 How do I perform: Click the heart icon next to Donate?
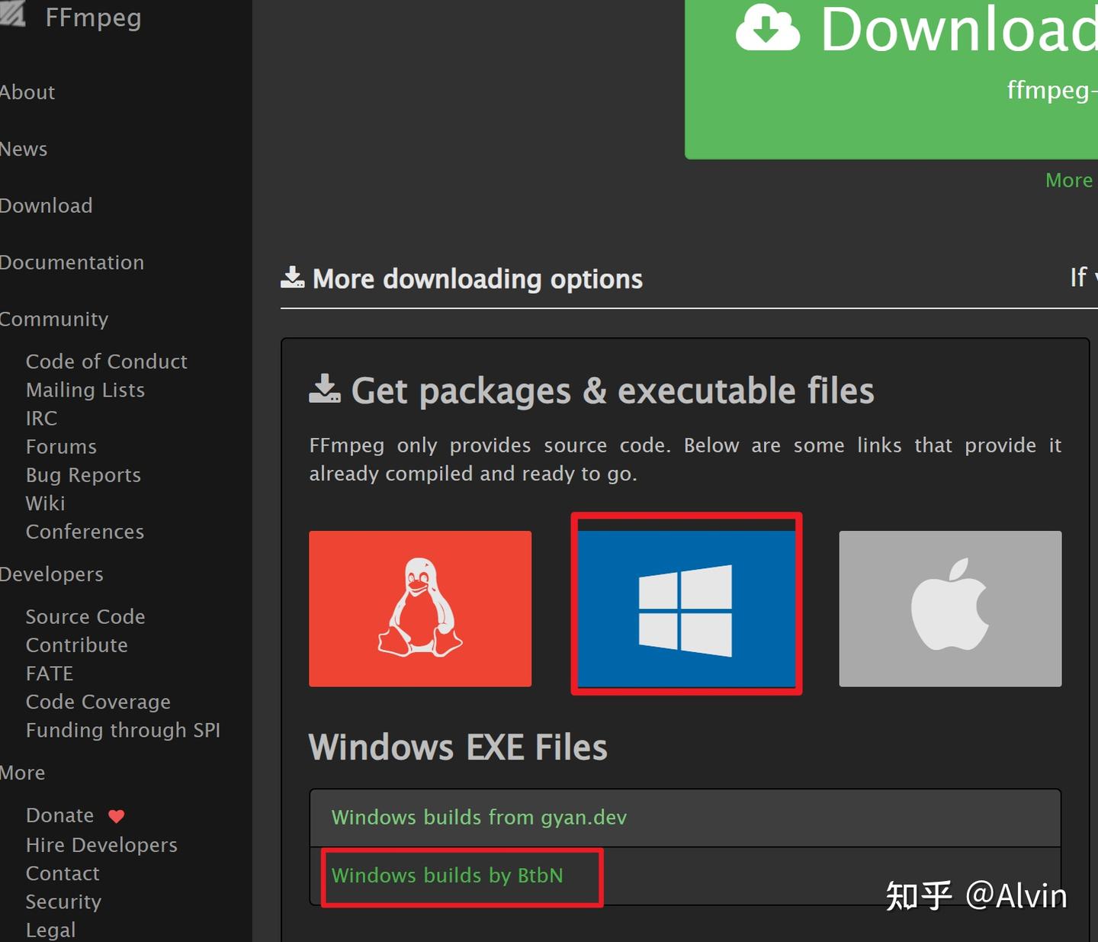116,815
